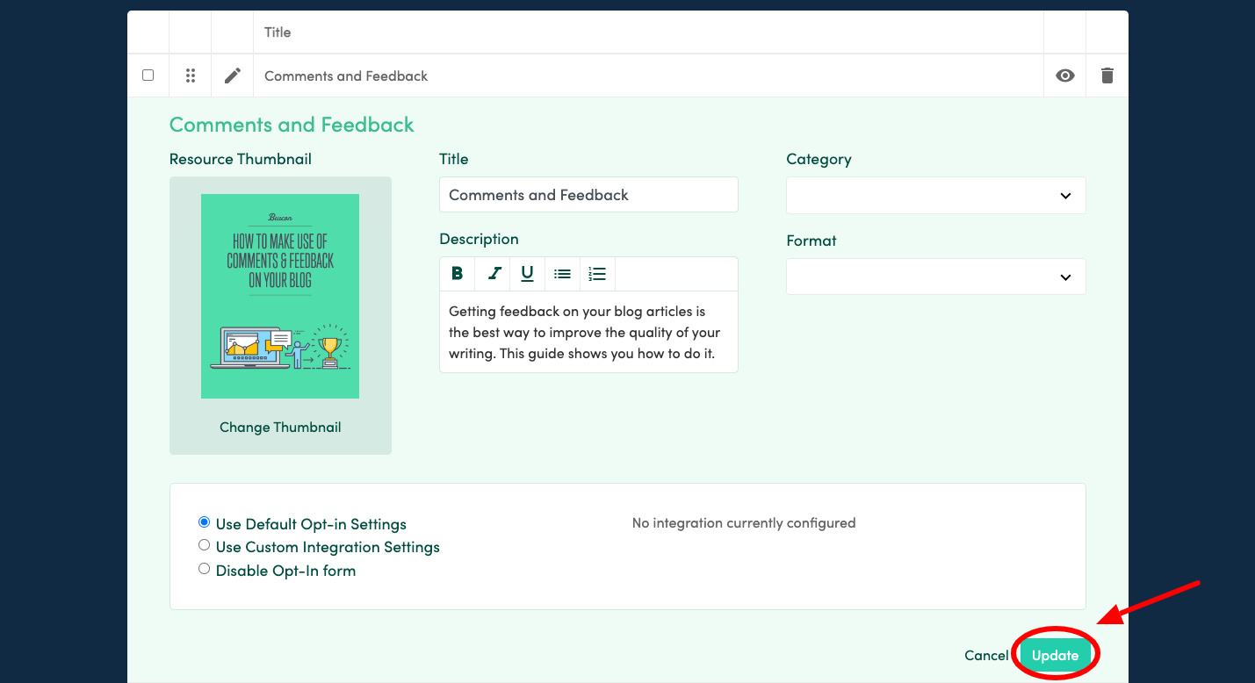
Task: Select the pencil edit icon for Comments and Feedback
Action: [232, 75]
